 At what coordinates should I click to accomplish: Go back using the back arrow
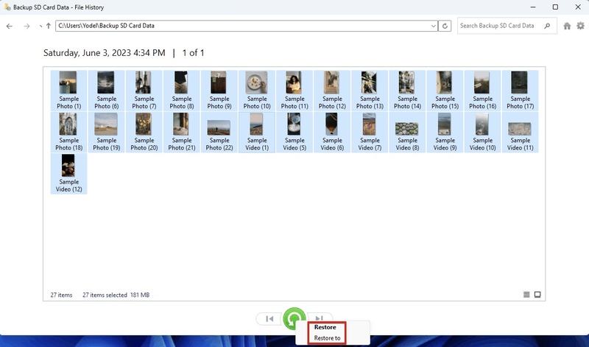point(10,26)
